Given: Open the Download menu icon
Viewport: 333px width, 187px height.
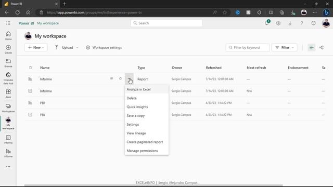Looking at the screenshot, I should pos(290,23).
